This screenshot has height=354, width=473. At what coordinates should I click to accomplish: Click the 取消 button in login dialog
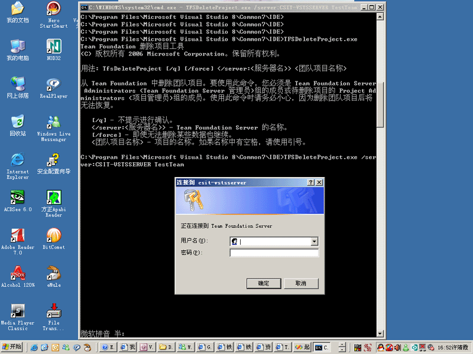coord(301,283)
